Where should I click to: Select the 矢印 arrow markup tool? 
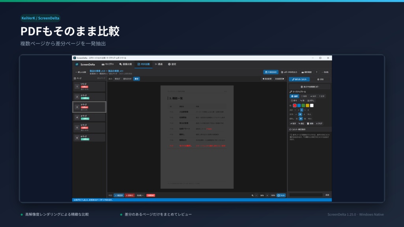(313, 96)
